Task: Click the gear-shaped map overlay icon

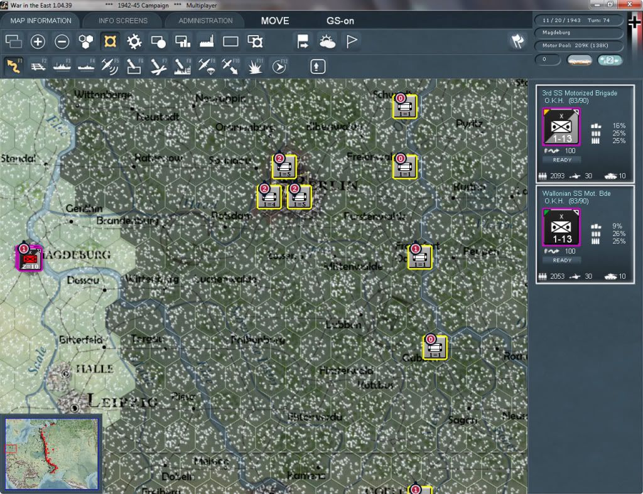Action: (134, 41)
